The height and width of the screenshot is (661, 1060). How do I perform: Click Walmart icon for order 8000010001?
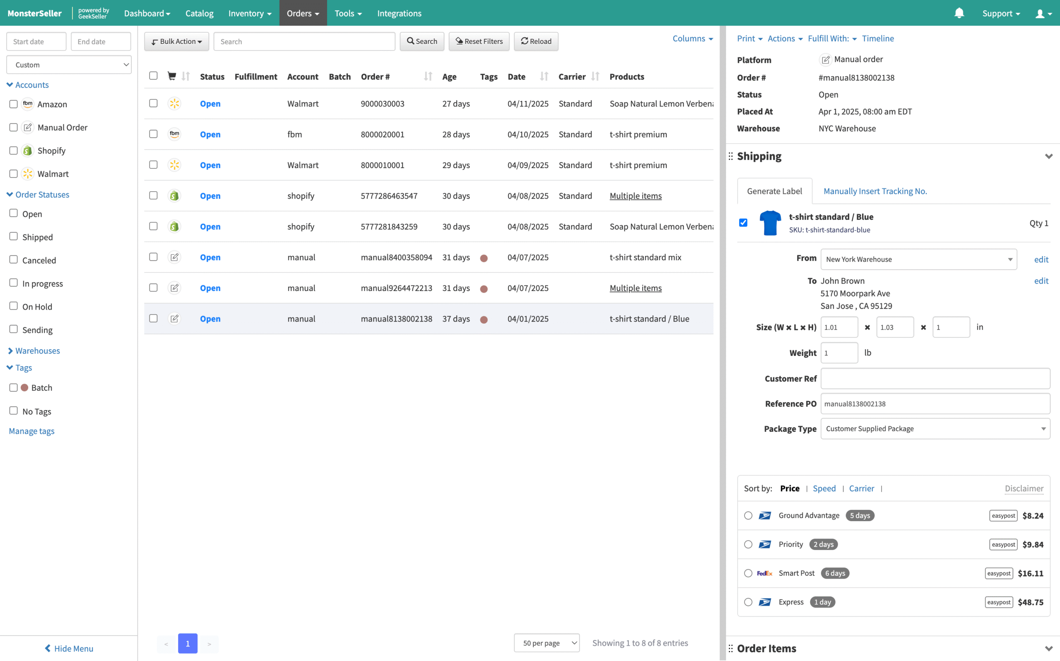tap(174, 165)
